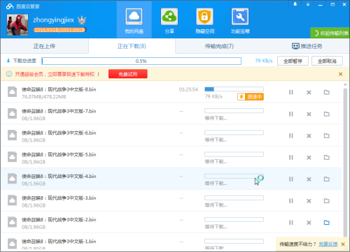Click the smiley face banner icon

[x=9, y=74]
